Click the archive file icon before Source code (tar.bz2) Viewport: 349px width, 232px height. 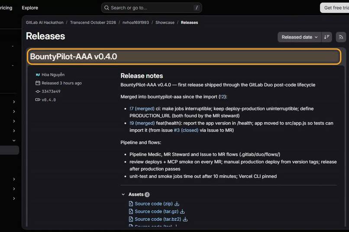click(x=131, y=219)
